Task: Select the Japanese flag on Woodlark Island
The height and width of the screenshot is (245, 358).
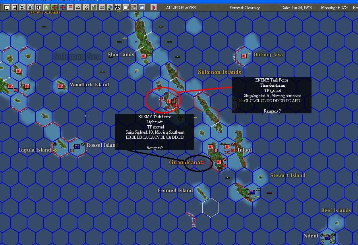Action: 60,86
